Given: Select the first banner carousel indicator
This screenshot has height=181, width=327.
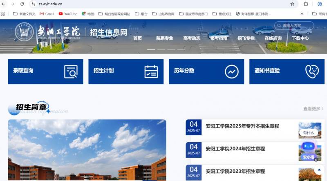Looking at the screenshot, I should pyautogui.click(x=151, y=49).
